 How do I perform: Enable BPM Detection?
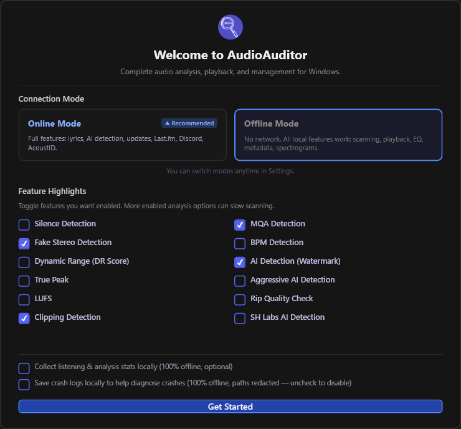(x=240, y=244)
